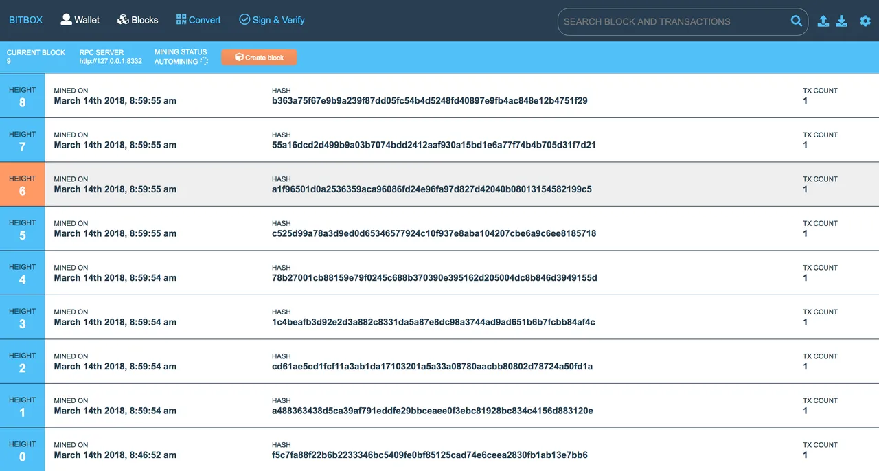Click the Current Block value 9
Screen dimensions: 879x471
coord(9,61)
